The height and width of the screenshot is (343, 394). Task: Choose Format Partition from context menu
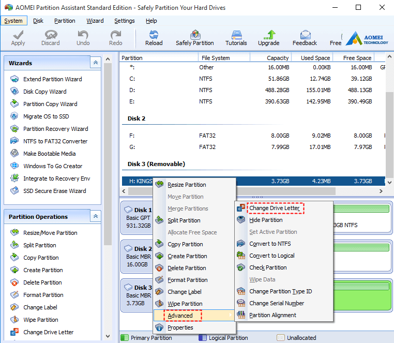pos(187,280)
